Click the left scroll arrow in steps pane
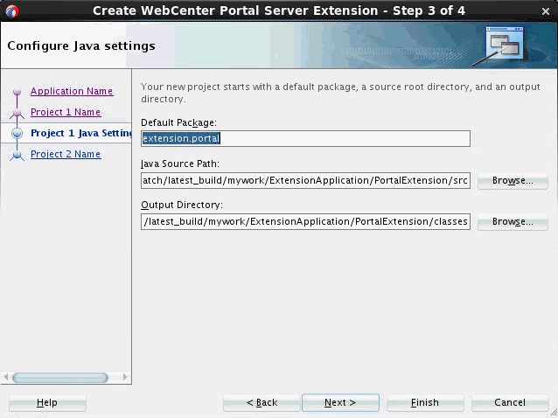The height and width of the screenshot is (418, 558). pos(8,378)
